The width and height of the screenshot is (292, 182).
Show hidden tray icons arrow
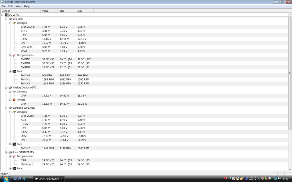(259, 179)
